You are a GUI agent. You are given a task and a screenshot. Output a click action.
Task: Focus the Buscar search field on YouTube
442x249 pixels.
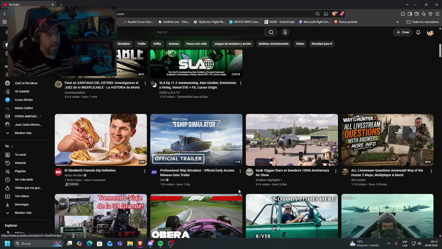[209, 32]
